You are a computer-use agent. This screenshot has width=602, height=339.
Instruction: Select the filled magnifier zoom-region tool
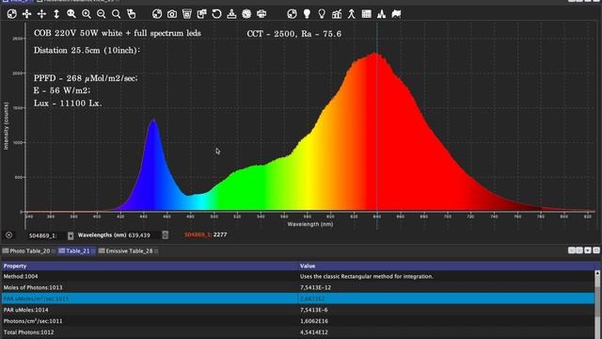[x=71, y=14]
